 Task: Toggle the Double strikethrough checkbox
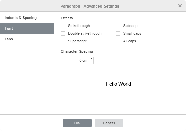63,34
